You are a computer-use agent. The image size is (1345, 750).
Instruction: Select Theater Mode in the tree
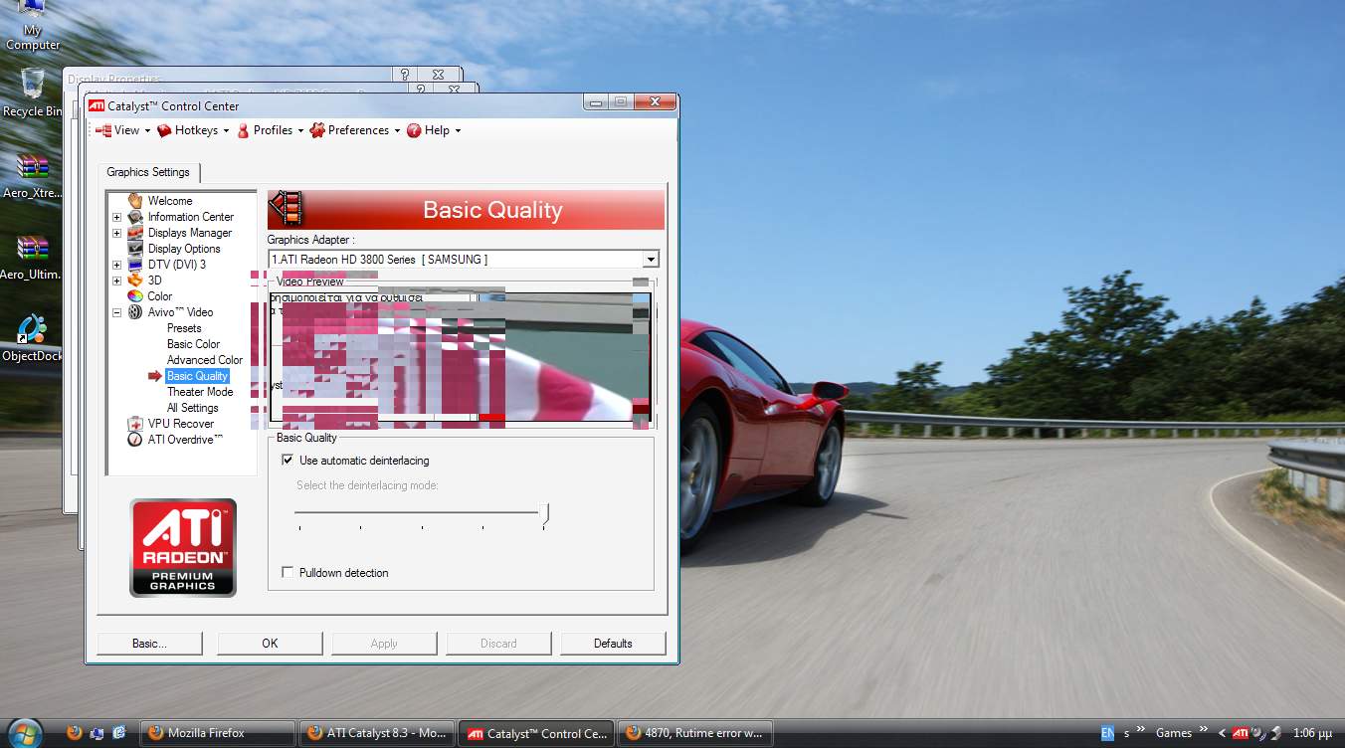click(200, 392)
